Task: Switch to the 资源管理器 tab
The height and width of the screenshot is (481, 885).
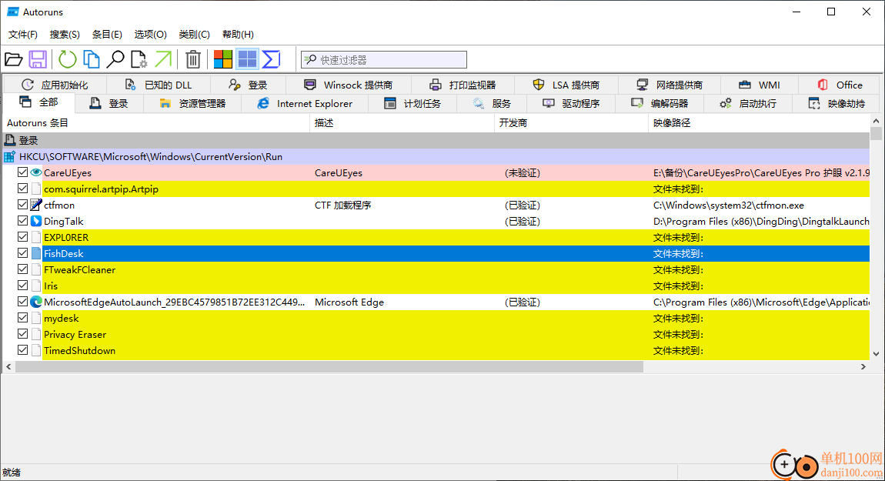Action: (192, 103)
